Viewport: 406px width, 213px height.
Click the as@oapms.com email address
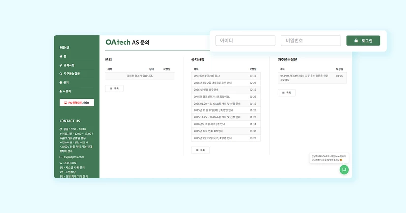(74, 157)
